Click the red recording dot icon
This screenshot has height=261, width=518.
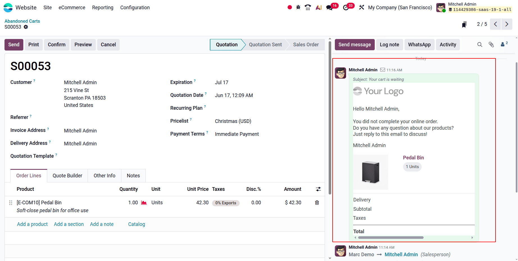pos(290,8)
